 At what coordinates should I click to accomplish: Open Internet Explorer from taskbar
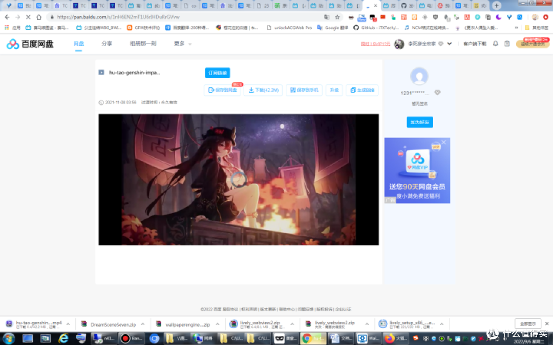63,339
